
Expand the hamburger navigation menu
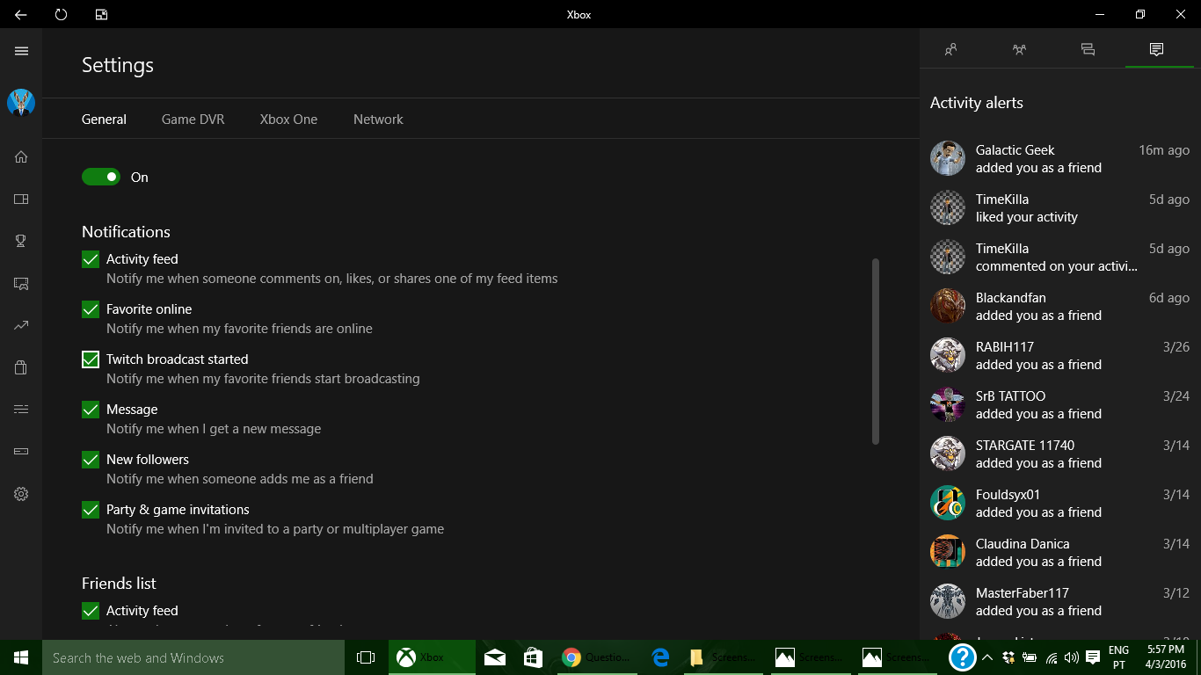[21, 51]
